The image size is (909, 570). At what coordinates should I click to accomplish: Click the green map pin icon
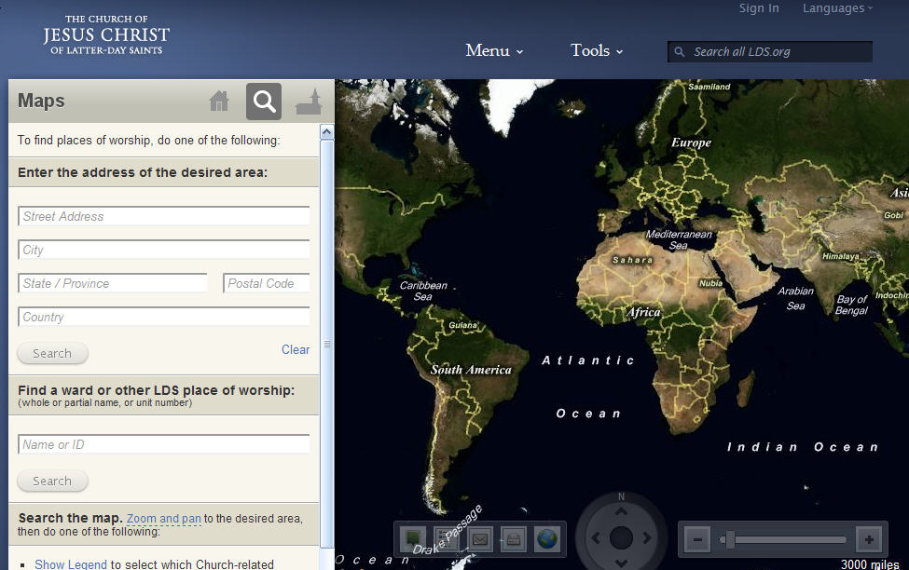pyautogui.click(x=413, y=539)
